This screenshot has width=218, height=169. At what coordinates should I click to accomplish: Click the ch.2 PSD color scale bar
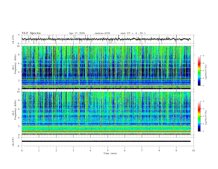(199, 116)
